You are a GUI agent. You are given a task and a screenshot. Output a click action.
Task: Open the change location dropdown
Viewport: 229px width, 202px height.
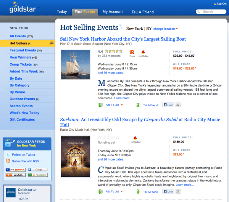coord(165,29)
